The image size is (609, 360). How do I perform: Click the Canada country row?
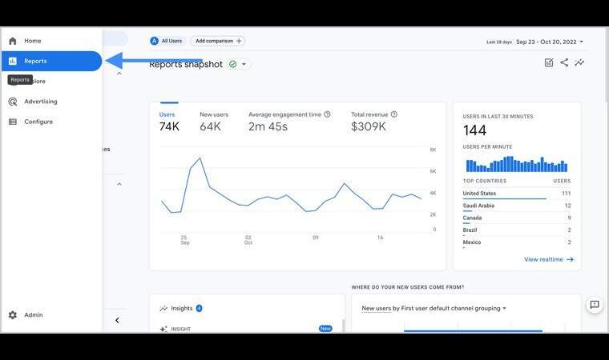tap(517, 218)
